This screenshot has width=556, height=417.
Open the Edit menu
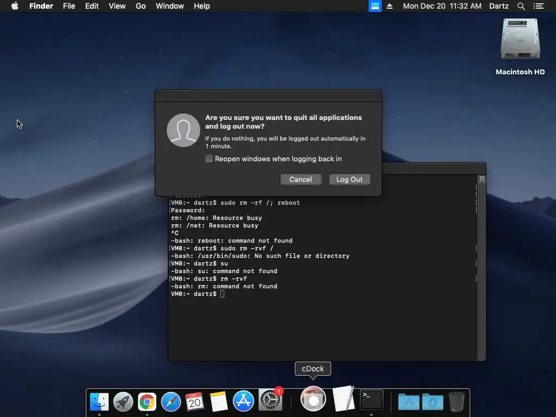pos(92,6)
